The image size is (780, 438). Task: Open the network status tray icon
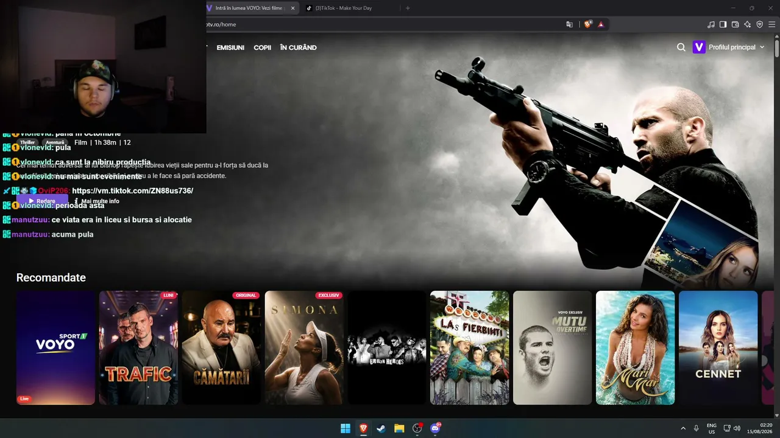coord(727,428)
